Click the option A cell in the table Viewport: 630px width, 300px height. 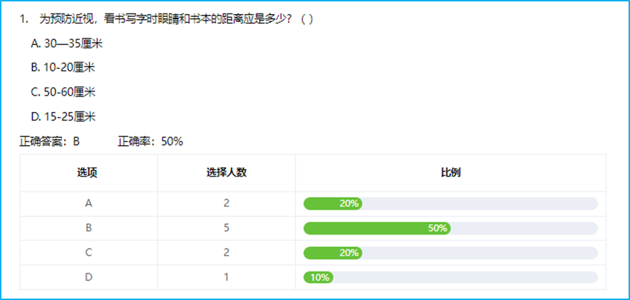tap(89, 204)
